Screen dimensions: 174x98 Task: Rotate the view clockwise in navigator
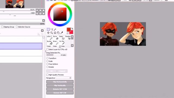point(41,14)
